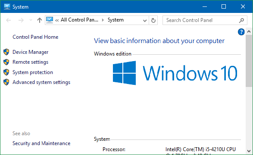Click the shield icon beside Device Manager
The height and width of the screenshot is (155, 253).
[x=6, y=52]
